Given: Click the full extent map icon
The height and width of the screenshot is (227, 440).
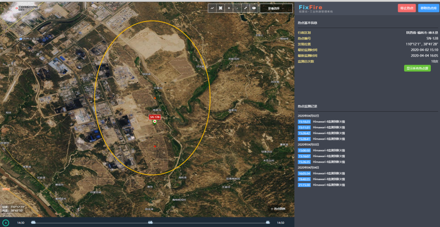Looking at the screenshot, I should 221,8.
